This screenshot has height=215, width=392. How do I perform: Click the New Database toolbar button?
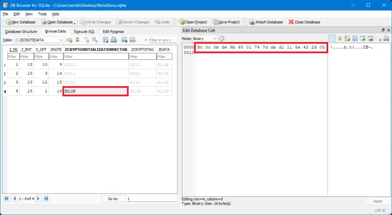click(21, 22)
